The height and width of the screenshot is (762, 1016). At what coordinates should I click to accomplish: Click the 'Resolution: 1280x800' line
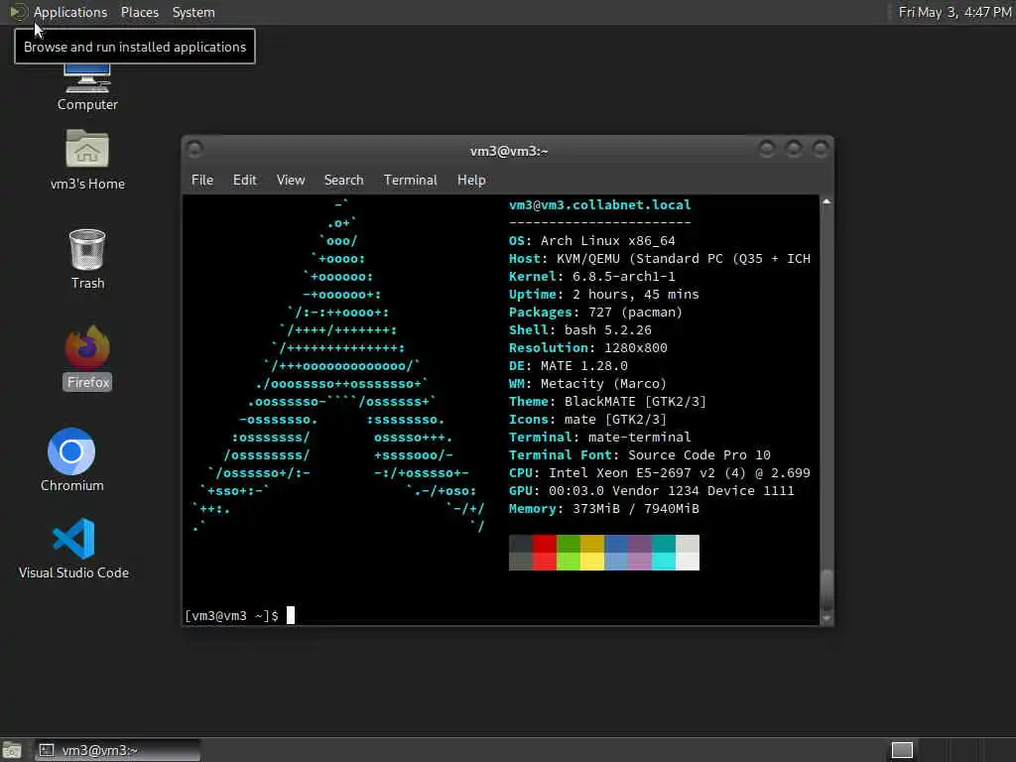(588, 348)
